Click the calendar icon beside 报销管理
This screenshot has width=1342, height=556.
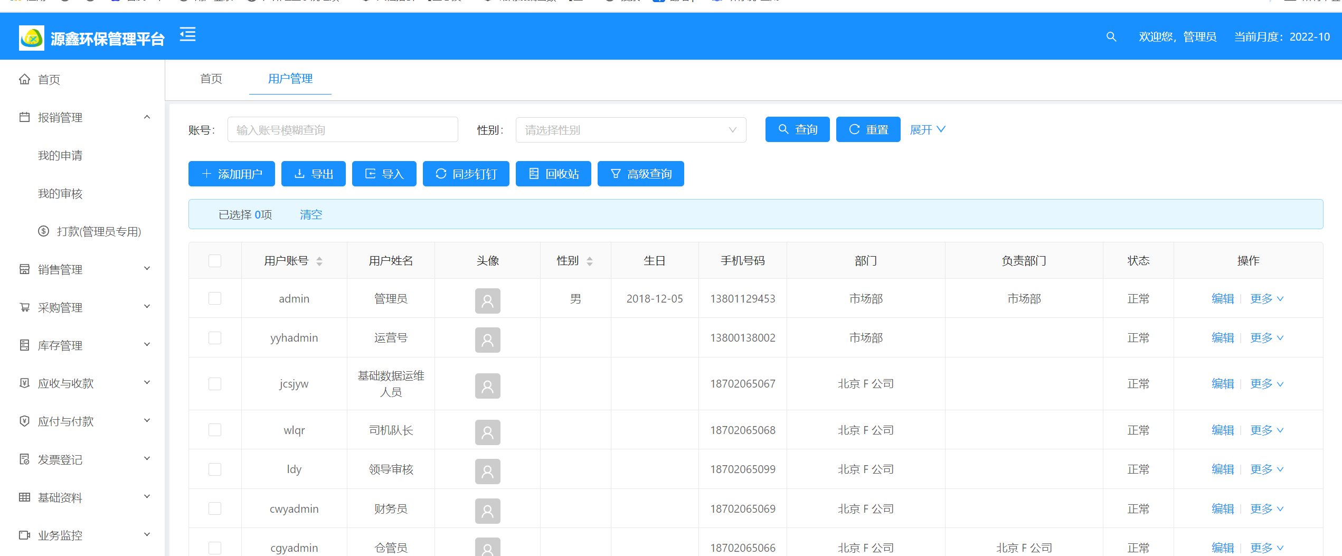tap(25, 117)
